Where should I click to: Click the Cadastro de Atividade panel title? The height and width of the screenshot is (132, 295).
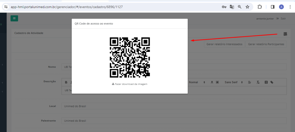[29, 33]
